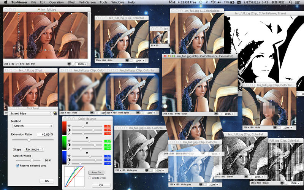
Task: Enable the Outside of rect. checkbox
Action: coord(89,177)
